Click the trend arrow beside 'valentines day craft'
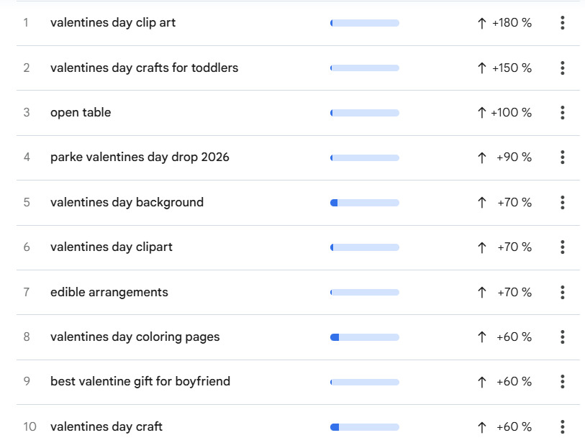585x448 pixels. click(x=481, y=426)
